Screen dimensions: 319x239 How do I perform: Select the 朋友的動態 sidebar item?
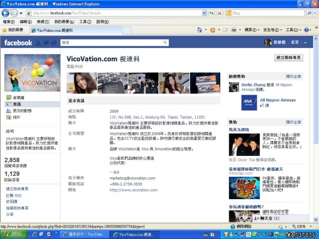point(19,111)
